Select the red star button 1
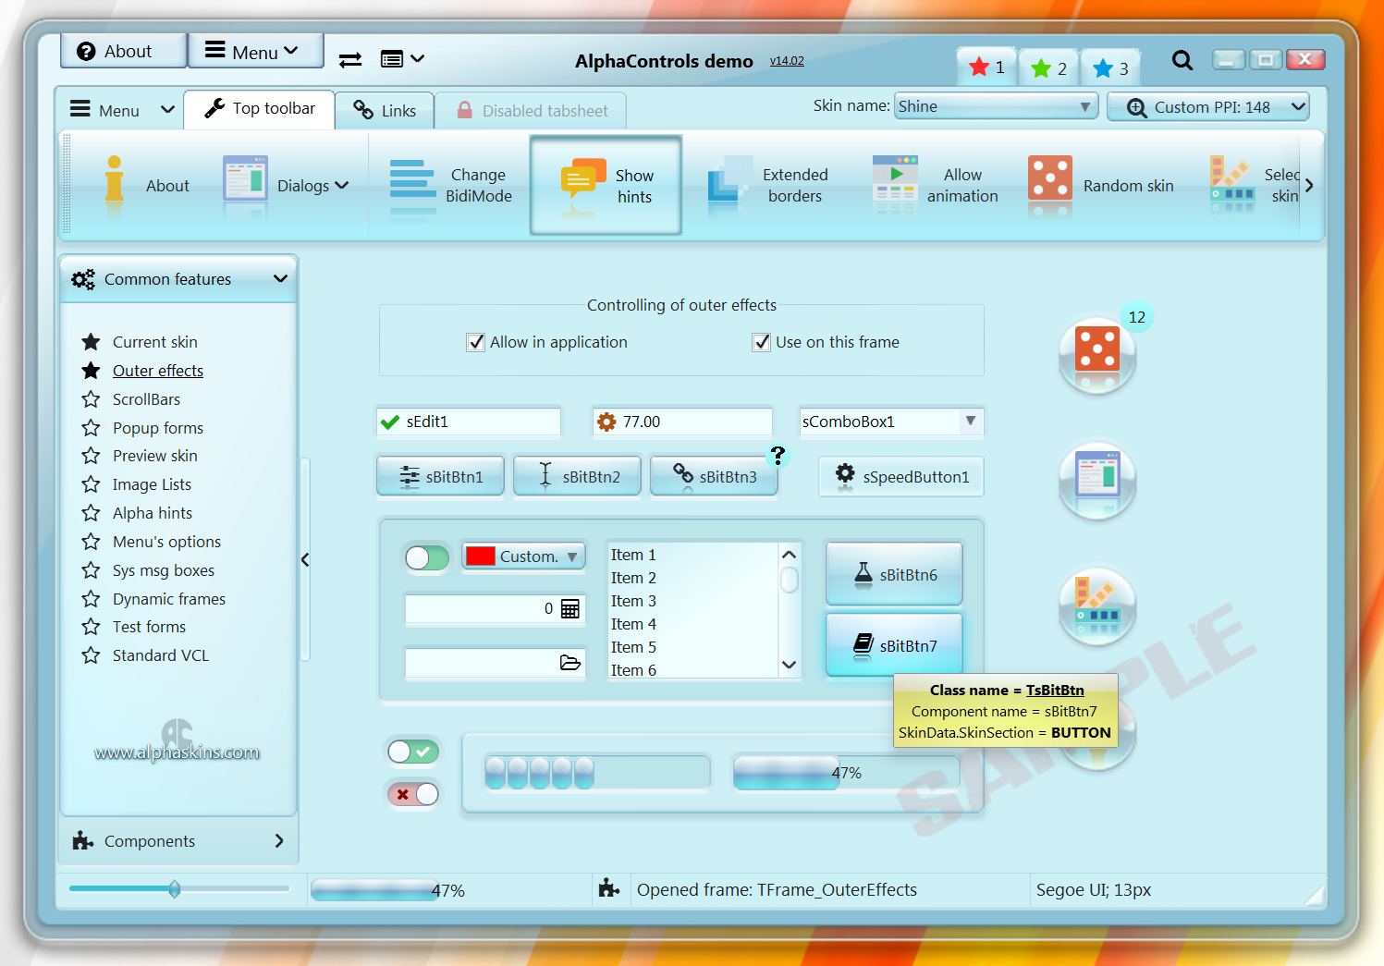The image size is (1384, 966). pyautogui.click(x=986, y=67)
